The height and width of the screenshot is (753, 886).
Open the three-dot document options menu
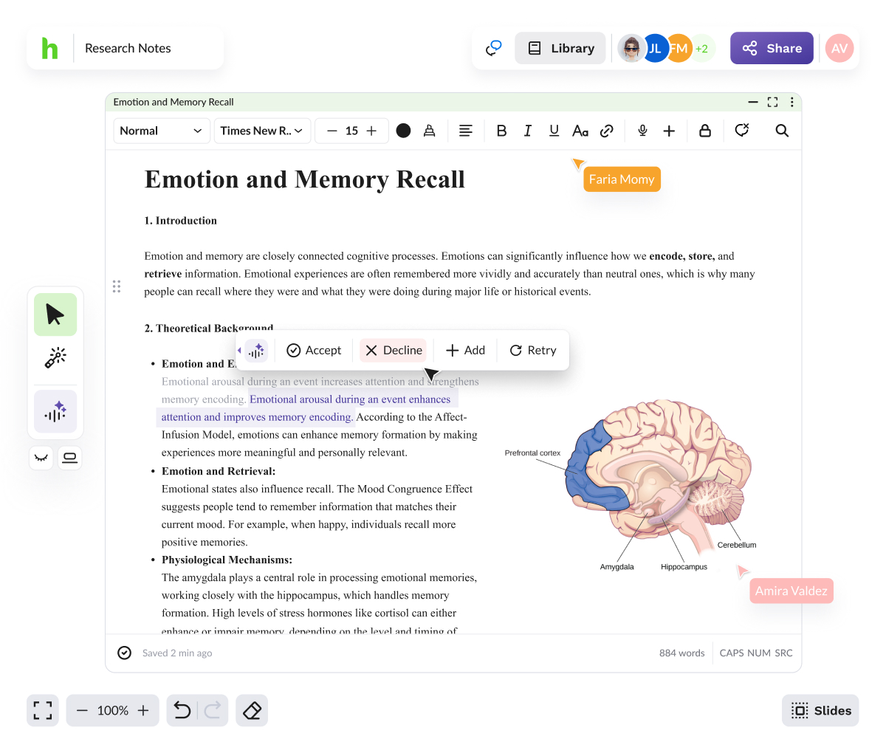(x=791, y=102)
